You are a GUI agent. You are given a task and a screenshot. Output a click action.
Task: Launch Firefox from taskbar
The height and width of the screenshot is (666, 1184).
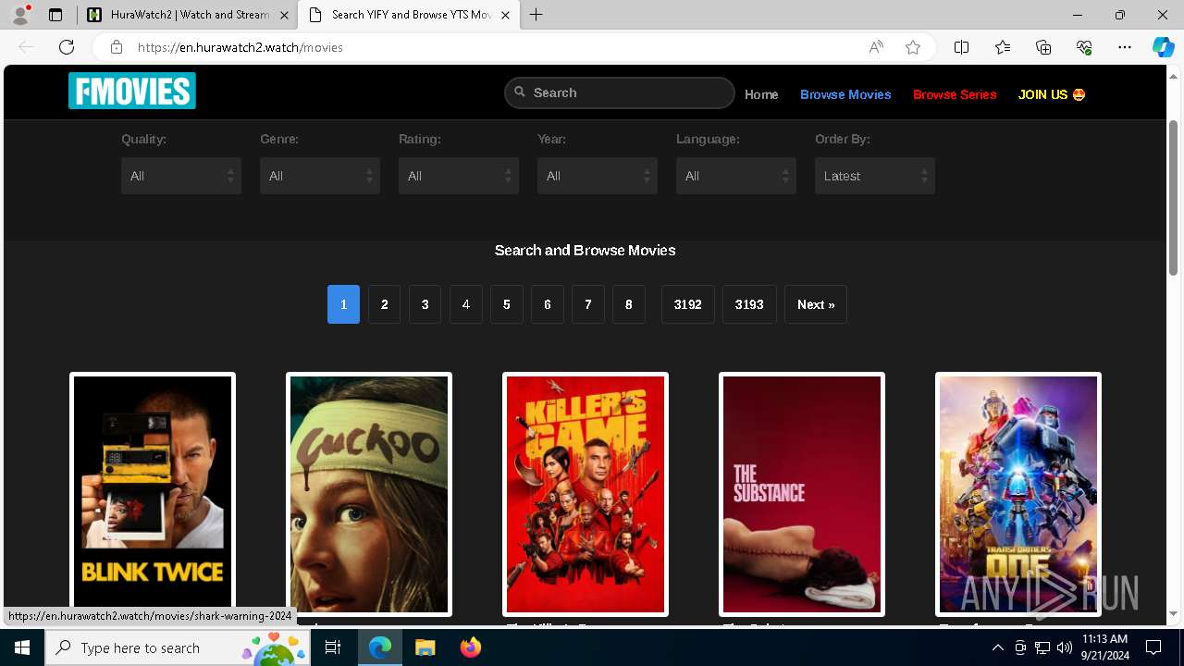tap(470, 647)
